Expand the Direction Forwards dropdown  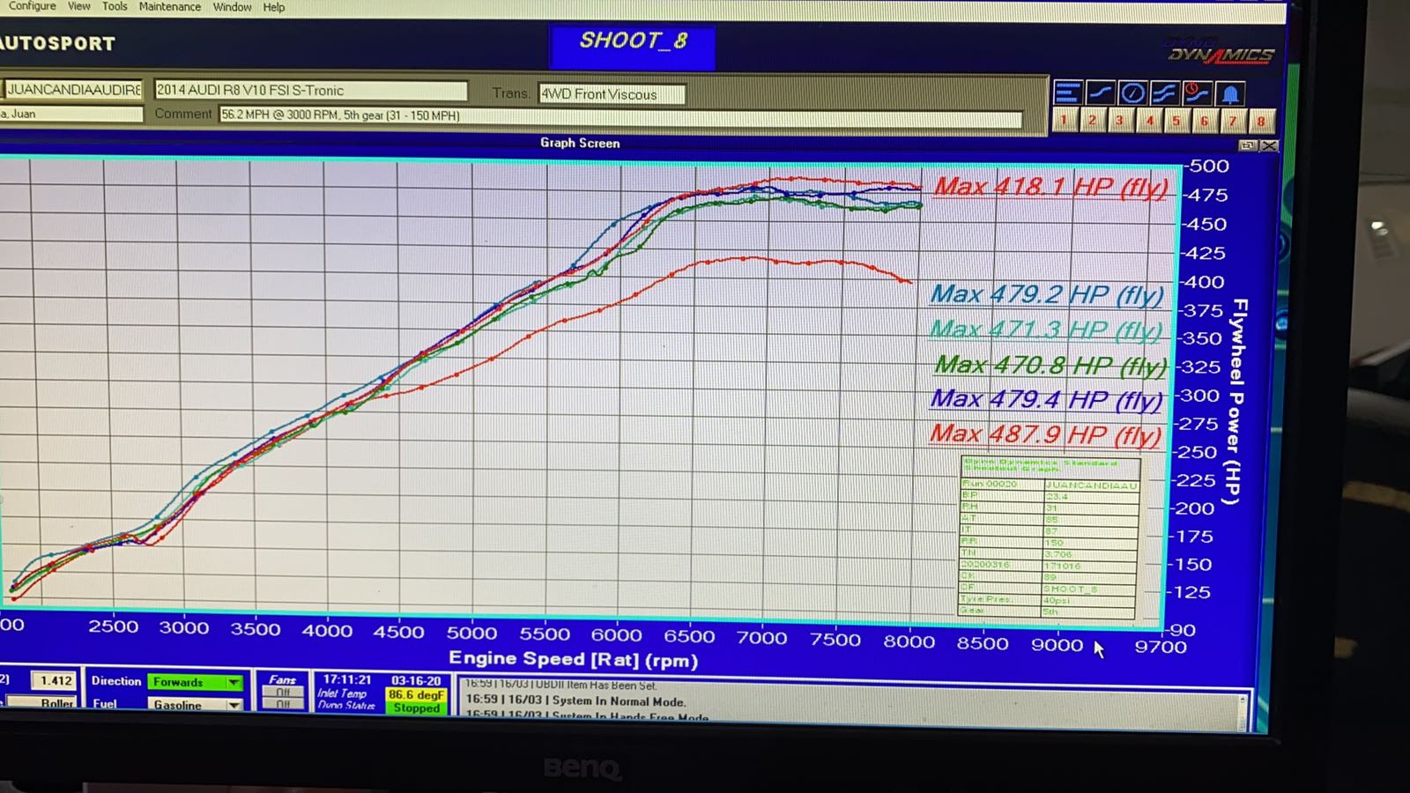coord(234,682)
